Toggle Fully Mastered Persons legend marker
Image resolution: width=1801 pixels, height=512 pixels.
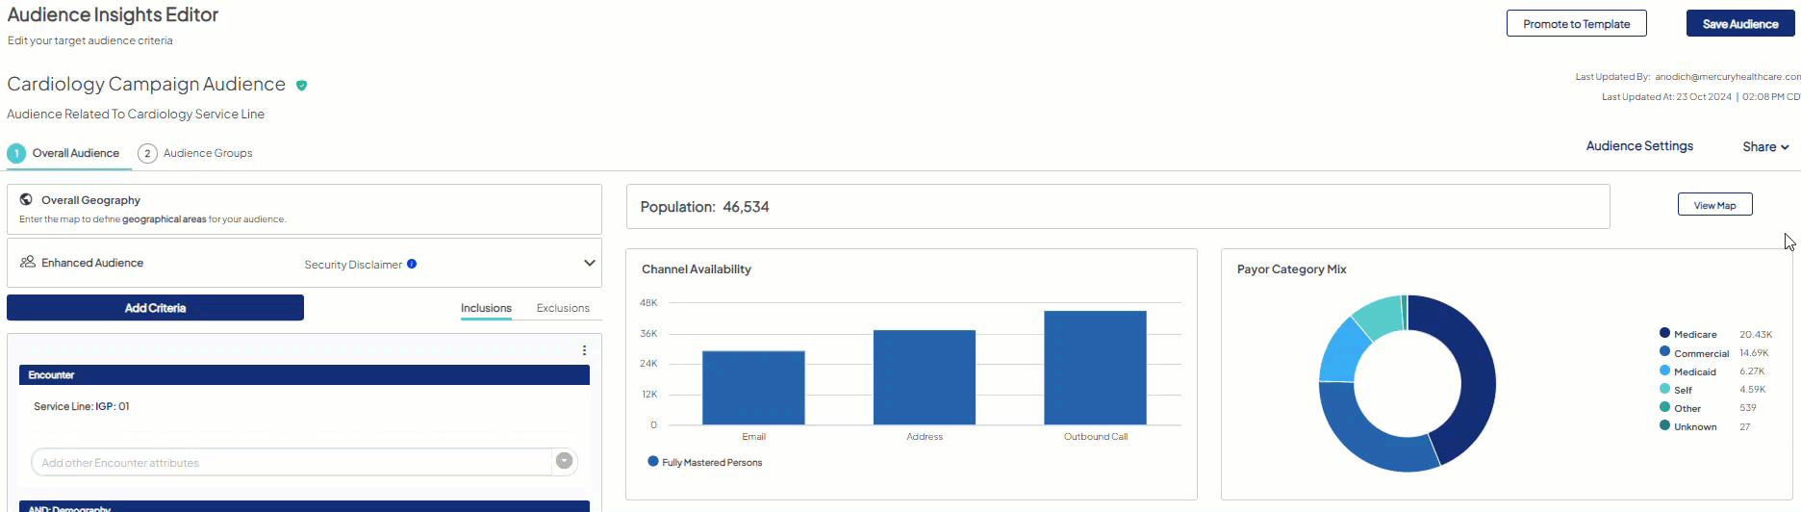(653, 462)
